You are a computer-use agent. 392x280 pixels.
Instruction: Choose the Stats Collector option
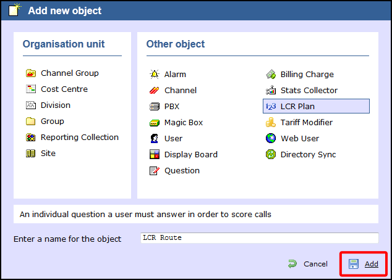pyautogui.click(x=309, y=91)
